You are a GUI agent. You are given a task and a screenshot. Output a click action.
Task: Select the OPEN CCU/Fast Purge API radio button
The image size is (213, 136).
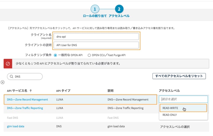click(89, 55)
